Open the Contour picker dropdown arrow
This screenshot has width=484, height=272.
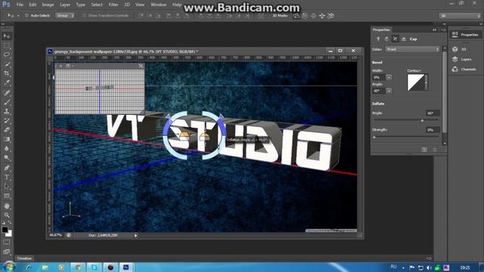coord(427,82)
